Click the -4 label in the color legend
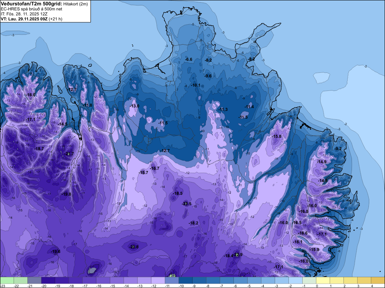Image resolution: width=385 pixels, height=288 pixels. click(x=263, y=286)
